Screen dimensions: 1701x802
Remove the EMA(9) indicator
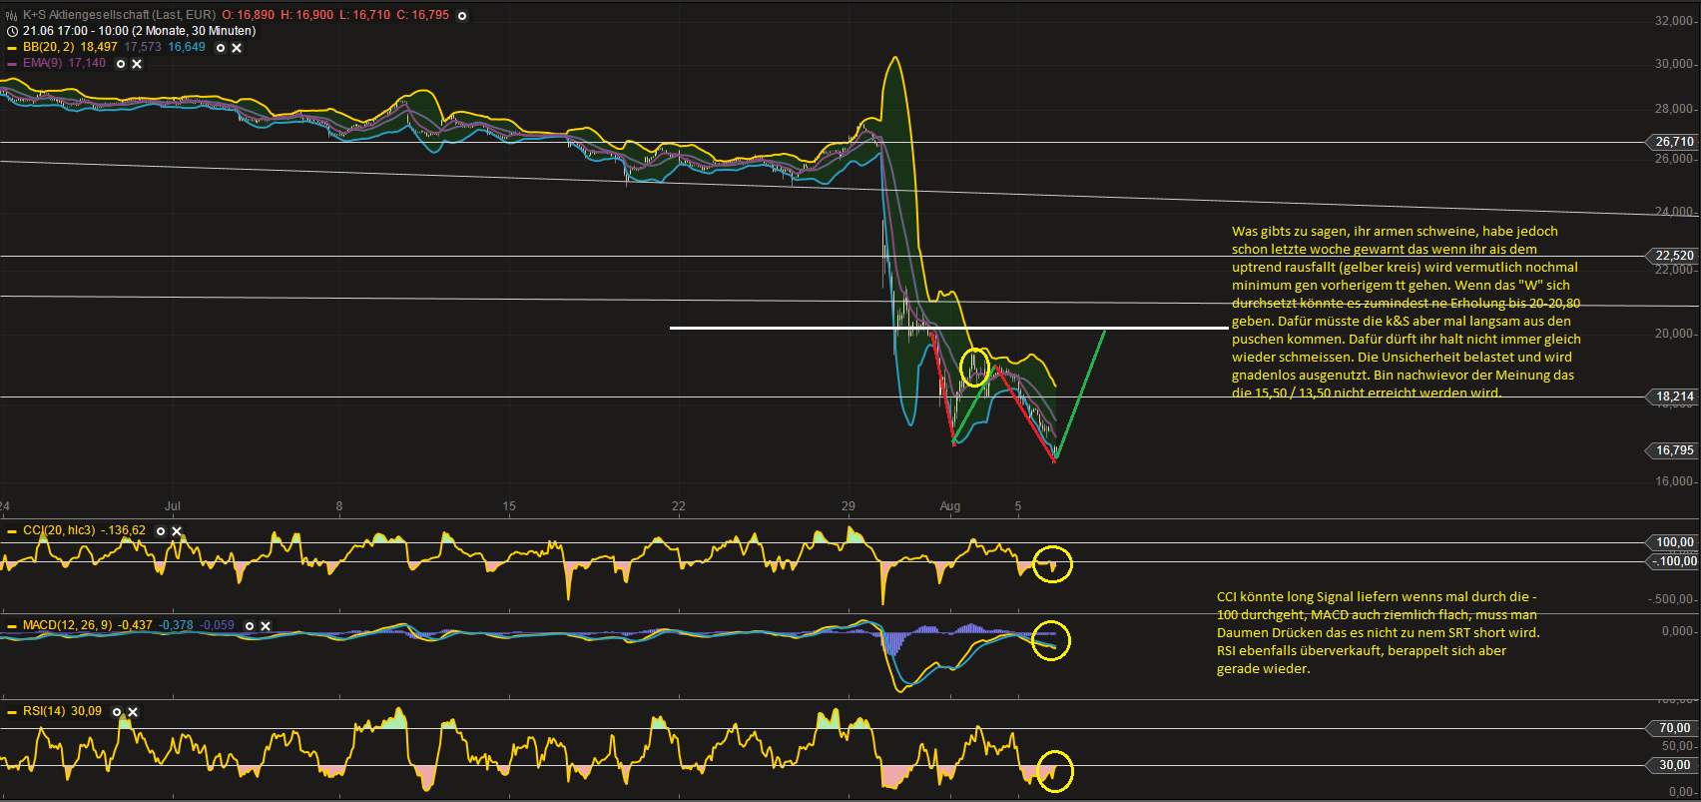tap(137, 63)
